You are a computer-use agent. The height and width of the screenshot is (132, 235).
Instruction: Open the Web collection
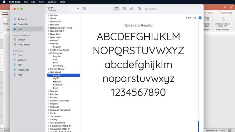coord(28,75)
